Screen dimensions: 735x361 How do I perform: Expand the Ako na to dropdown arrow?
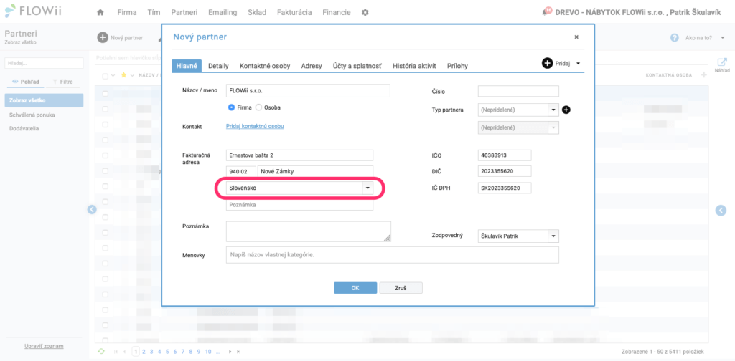[722, 38]
